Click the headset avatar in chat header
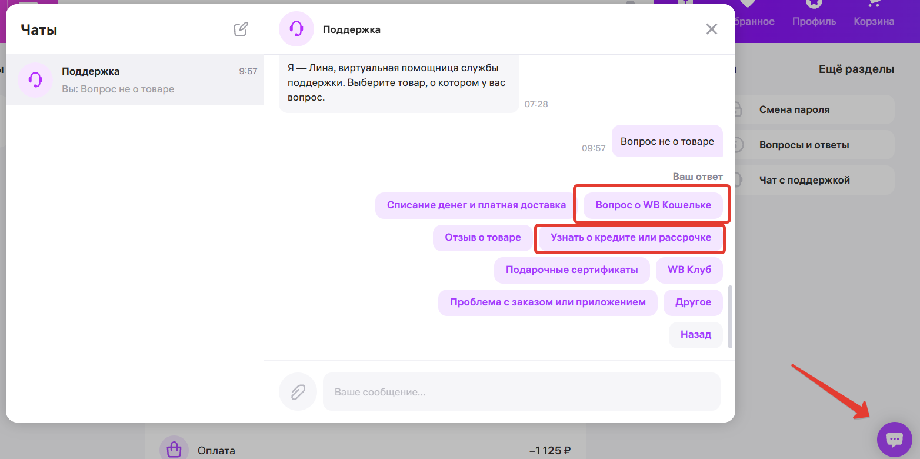The width and height of the screenshot is (920, 459). click(296, 29)
